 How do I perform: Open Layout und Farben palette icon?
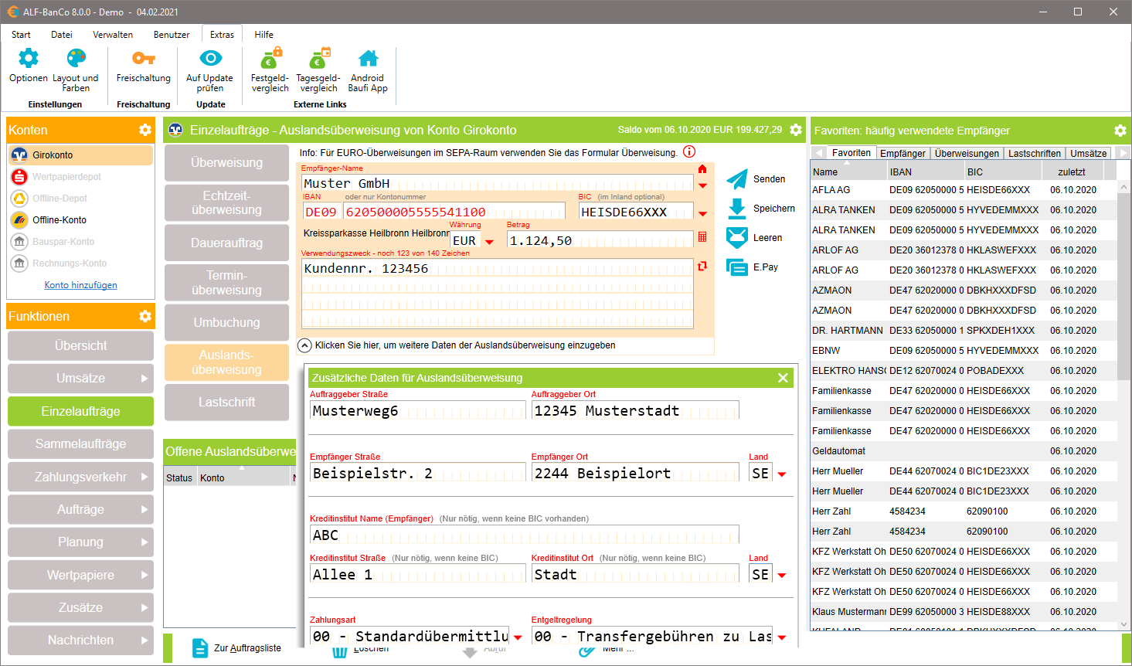(x=76, y=58)
